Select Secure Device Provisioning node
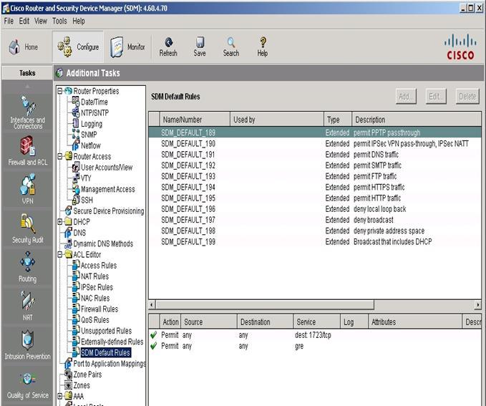This screenshot has width=486, height=406. tap(109, 211)
